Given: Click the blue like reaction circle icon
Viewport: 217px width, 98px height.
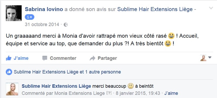Looking at the screenshot, I should pos(9,72).
